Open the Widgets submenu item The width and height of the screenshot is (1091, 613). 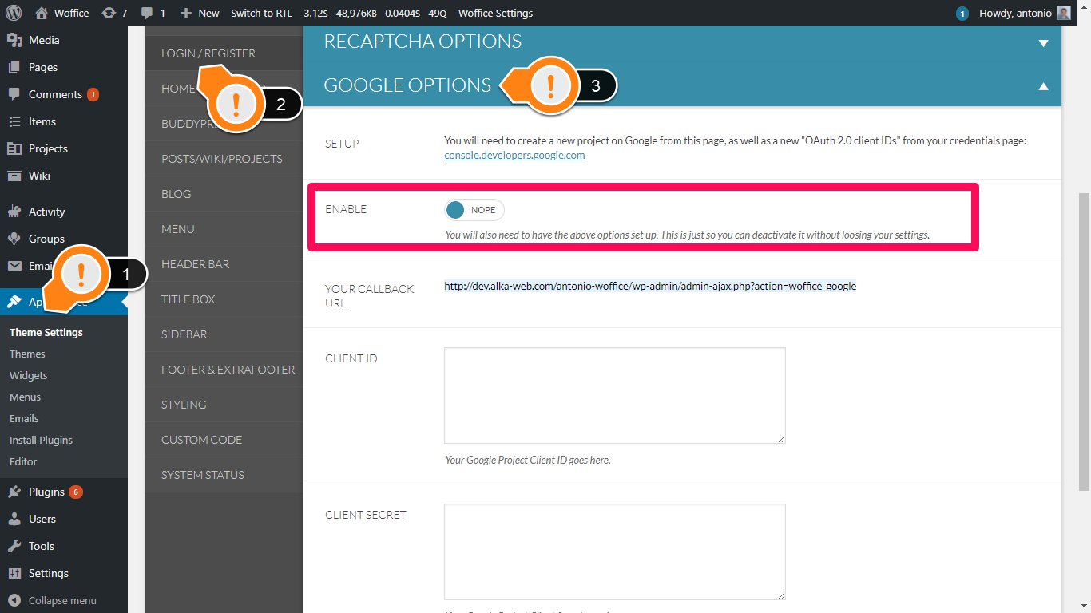coord(29,375)
